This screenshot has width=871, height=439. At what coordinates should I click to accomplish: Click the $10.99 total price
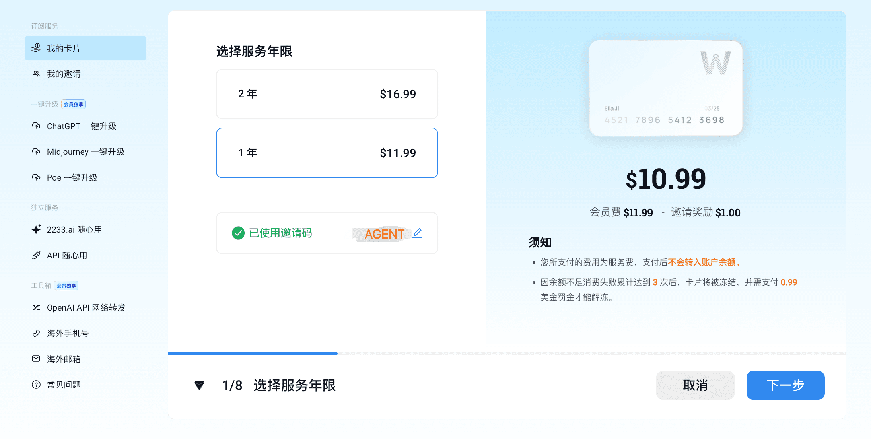666,179
